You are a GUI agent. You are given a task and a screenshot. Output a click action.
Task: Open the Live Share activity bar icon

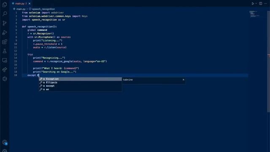click(5, 70)
